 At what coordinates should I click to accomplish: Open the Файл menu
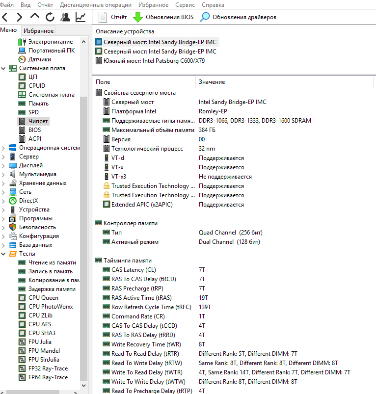pos(7,5)
